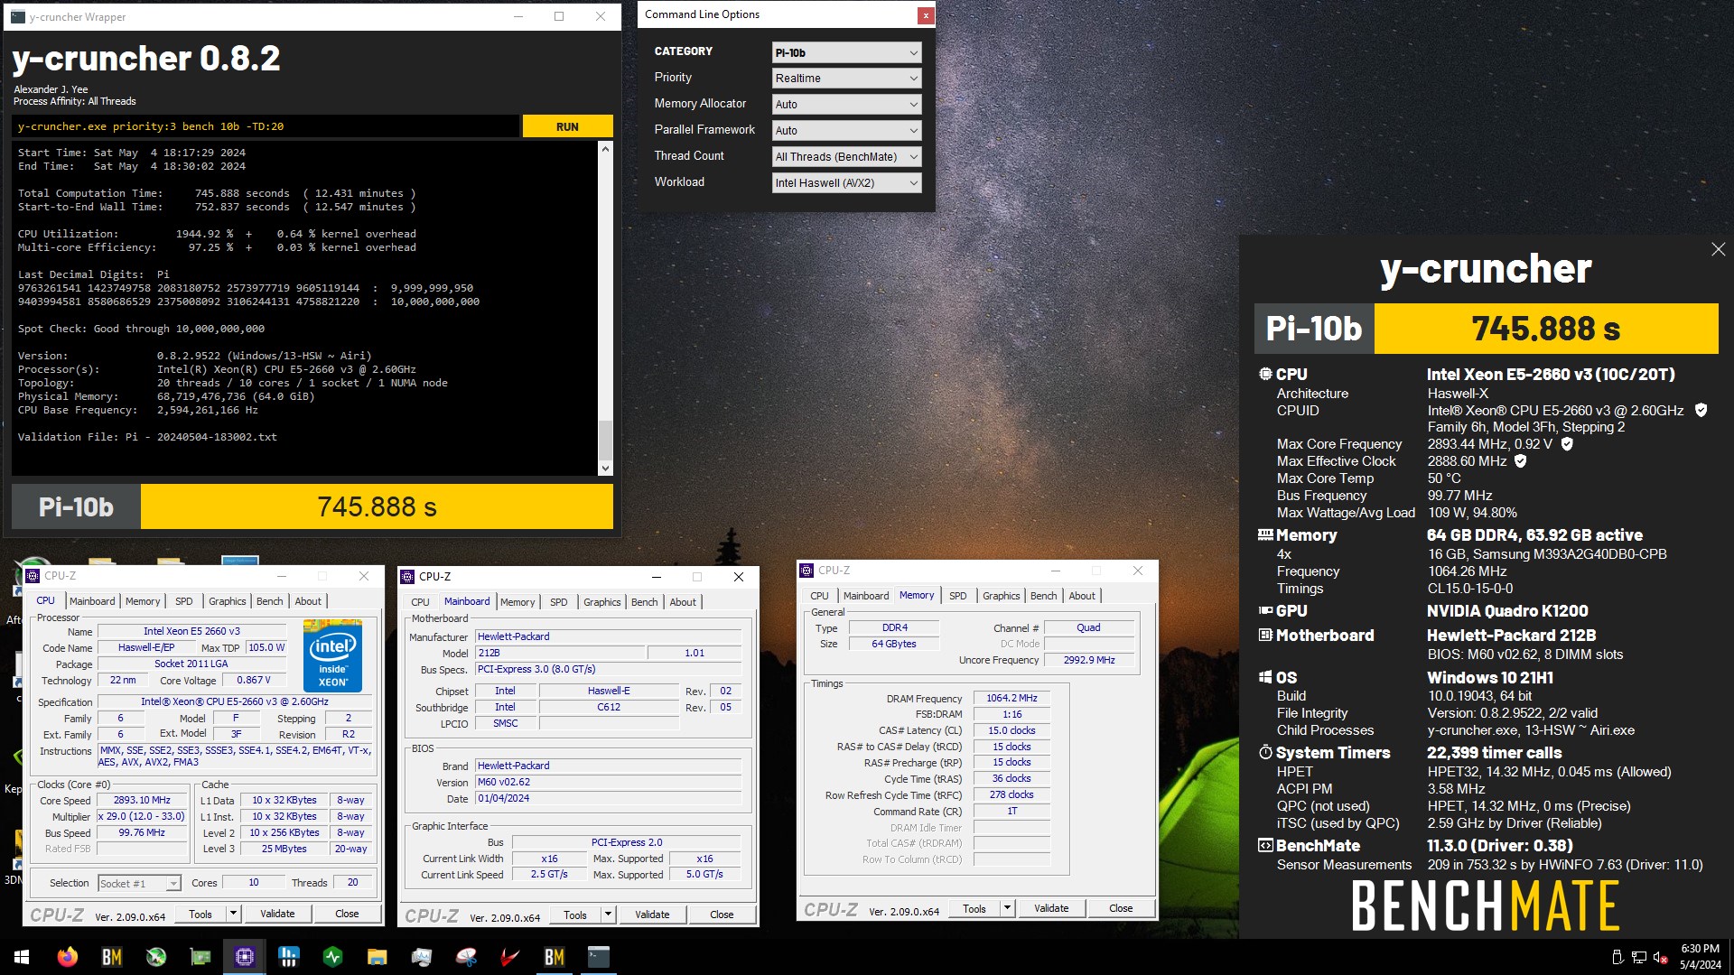Click the Memory module icon in BenchMate panel
The image size is (1734, 975).
[1265, 534]
